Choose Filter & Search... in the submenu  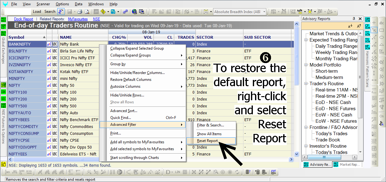211,125
